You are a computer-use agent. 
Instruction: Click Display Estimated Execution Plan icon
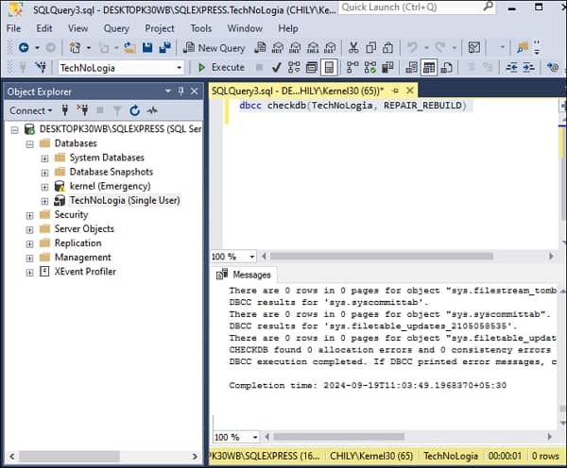294,68
